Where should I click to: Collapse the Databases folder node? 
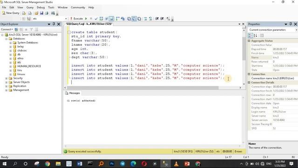pos(6,39)
